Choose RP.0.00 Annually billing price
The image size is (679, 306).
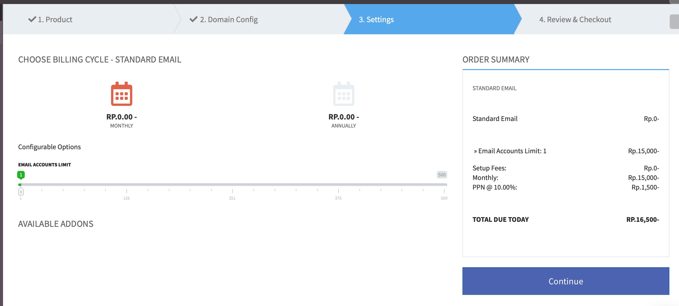pyautogui.click(x=344, y=117)
